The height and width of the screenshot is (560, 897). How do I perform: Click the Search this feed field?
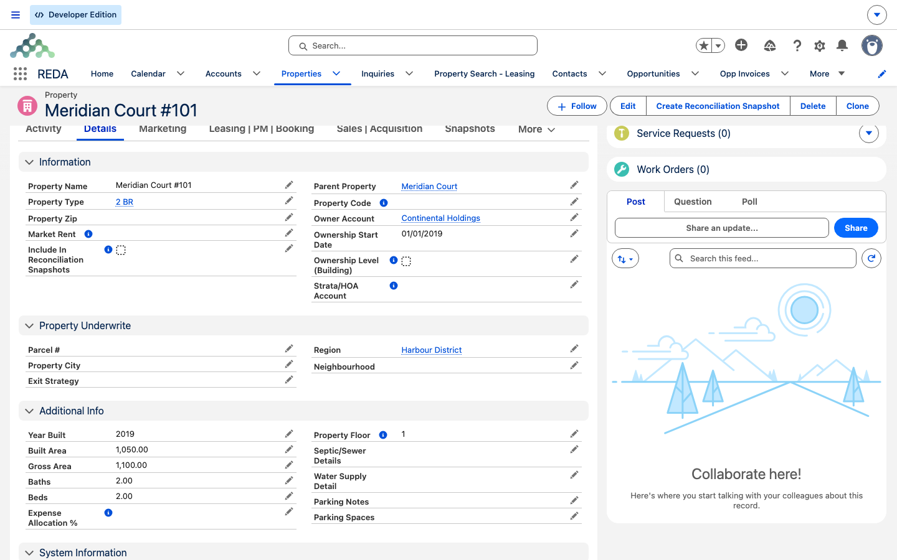point(763,258)
